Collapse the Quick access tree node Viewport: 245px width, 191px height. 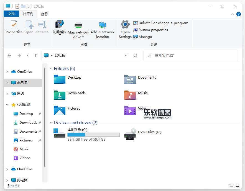tap(7, 105)
